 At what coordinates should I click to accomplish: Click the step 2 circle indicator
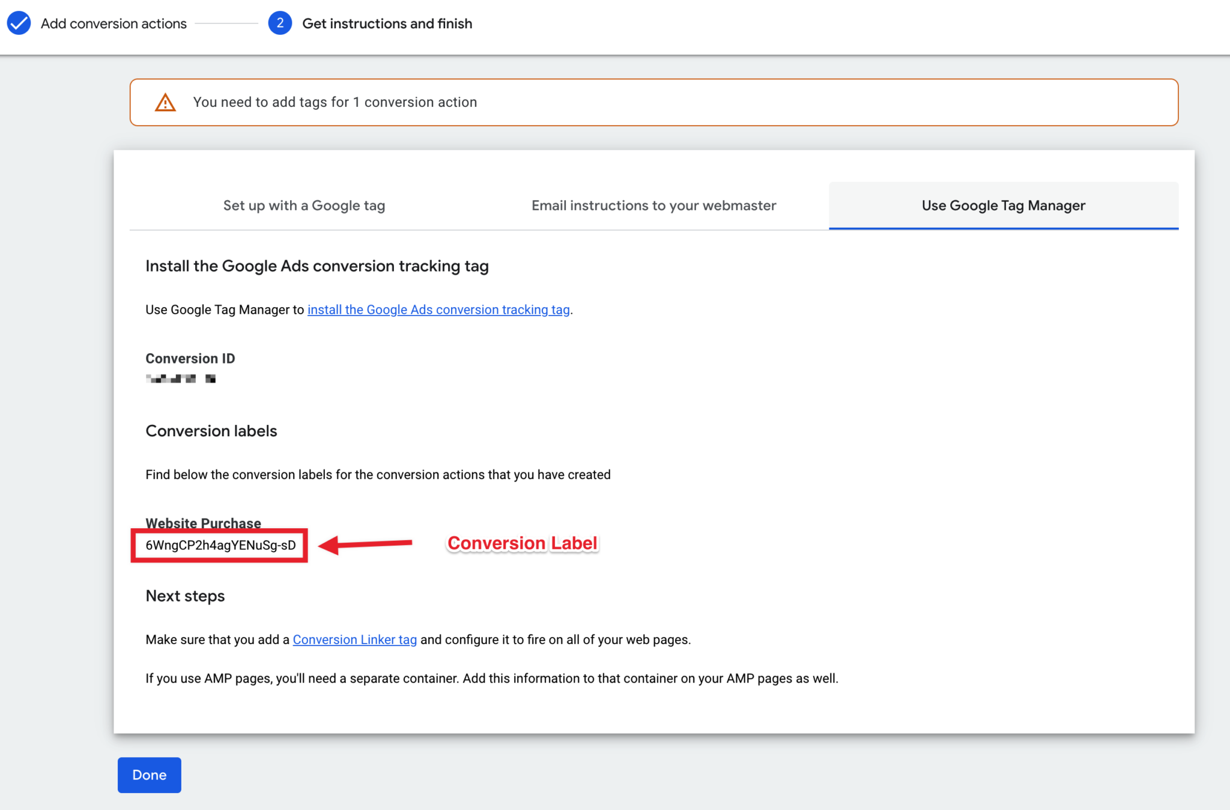[280, 23]
